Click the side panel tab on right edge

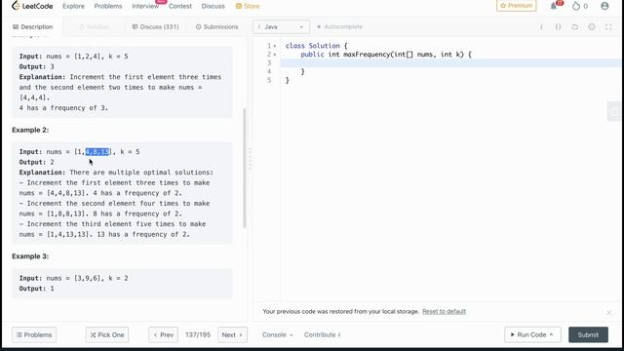(x=614, y=111)
